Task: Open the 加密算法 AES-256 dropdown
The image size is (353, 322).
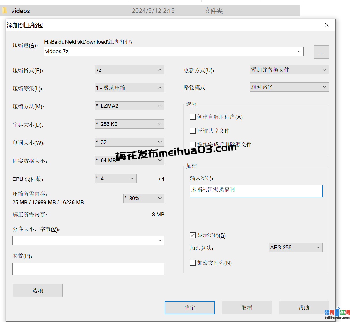Action: tap(296, 247)
